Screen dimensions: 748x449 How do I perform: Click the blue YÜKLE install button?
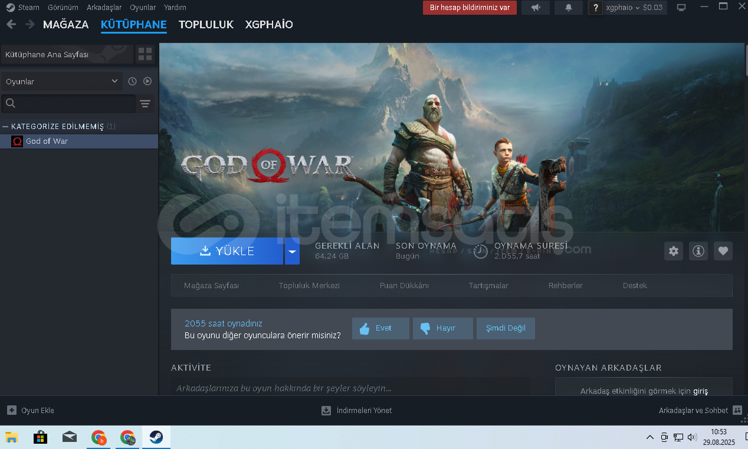click(x=227, y=251)
